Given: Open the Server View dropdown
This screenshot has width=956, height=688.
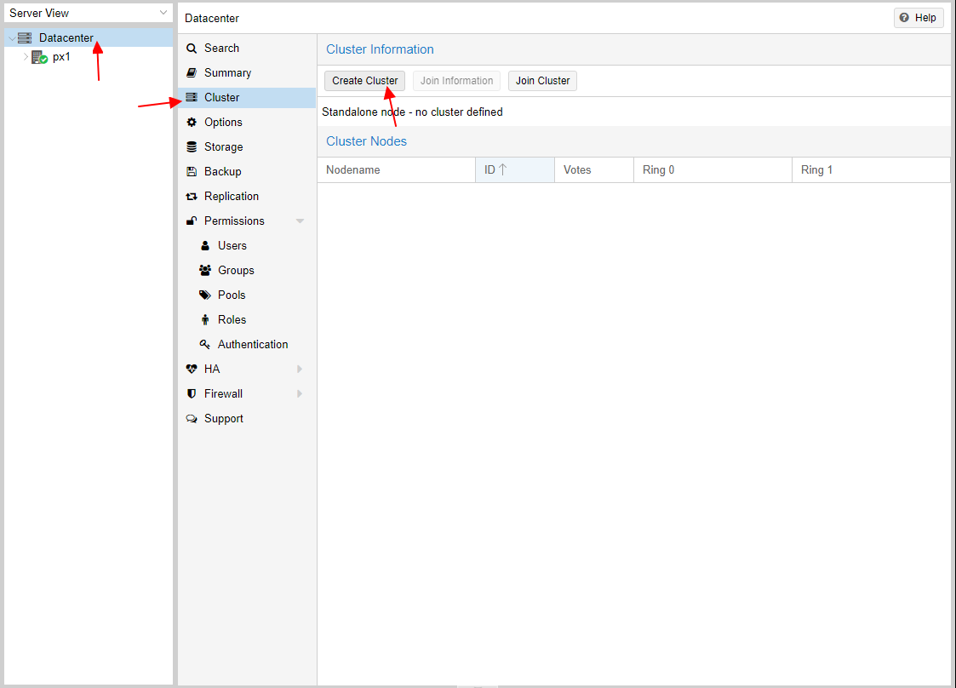Looking at the screenshot, I should point(163,13).
